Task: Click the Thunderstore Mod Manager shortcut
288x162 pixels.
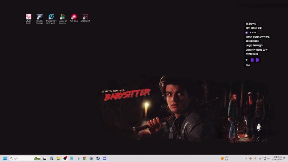Action: click(x=51, y=17)
